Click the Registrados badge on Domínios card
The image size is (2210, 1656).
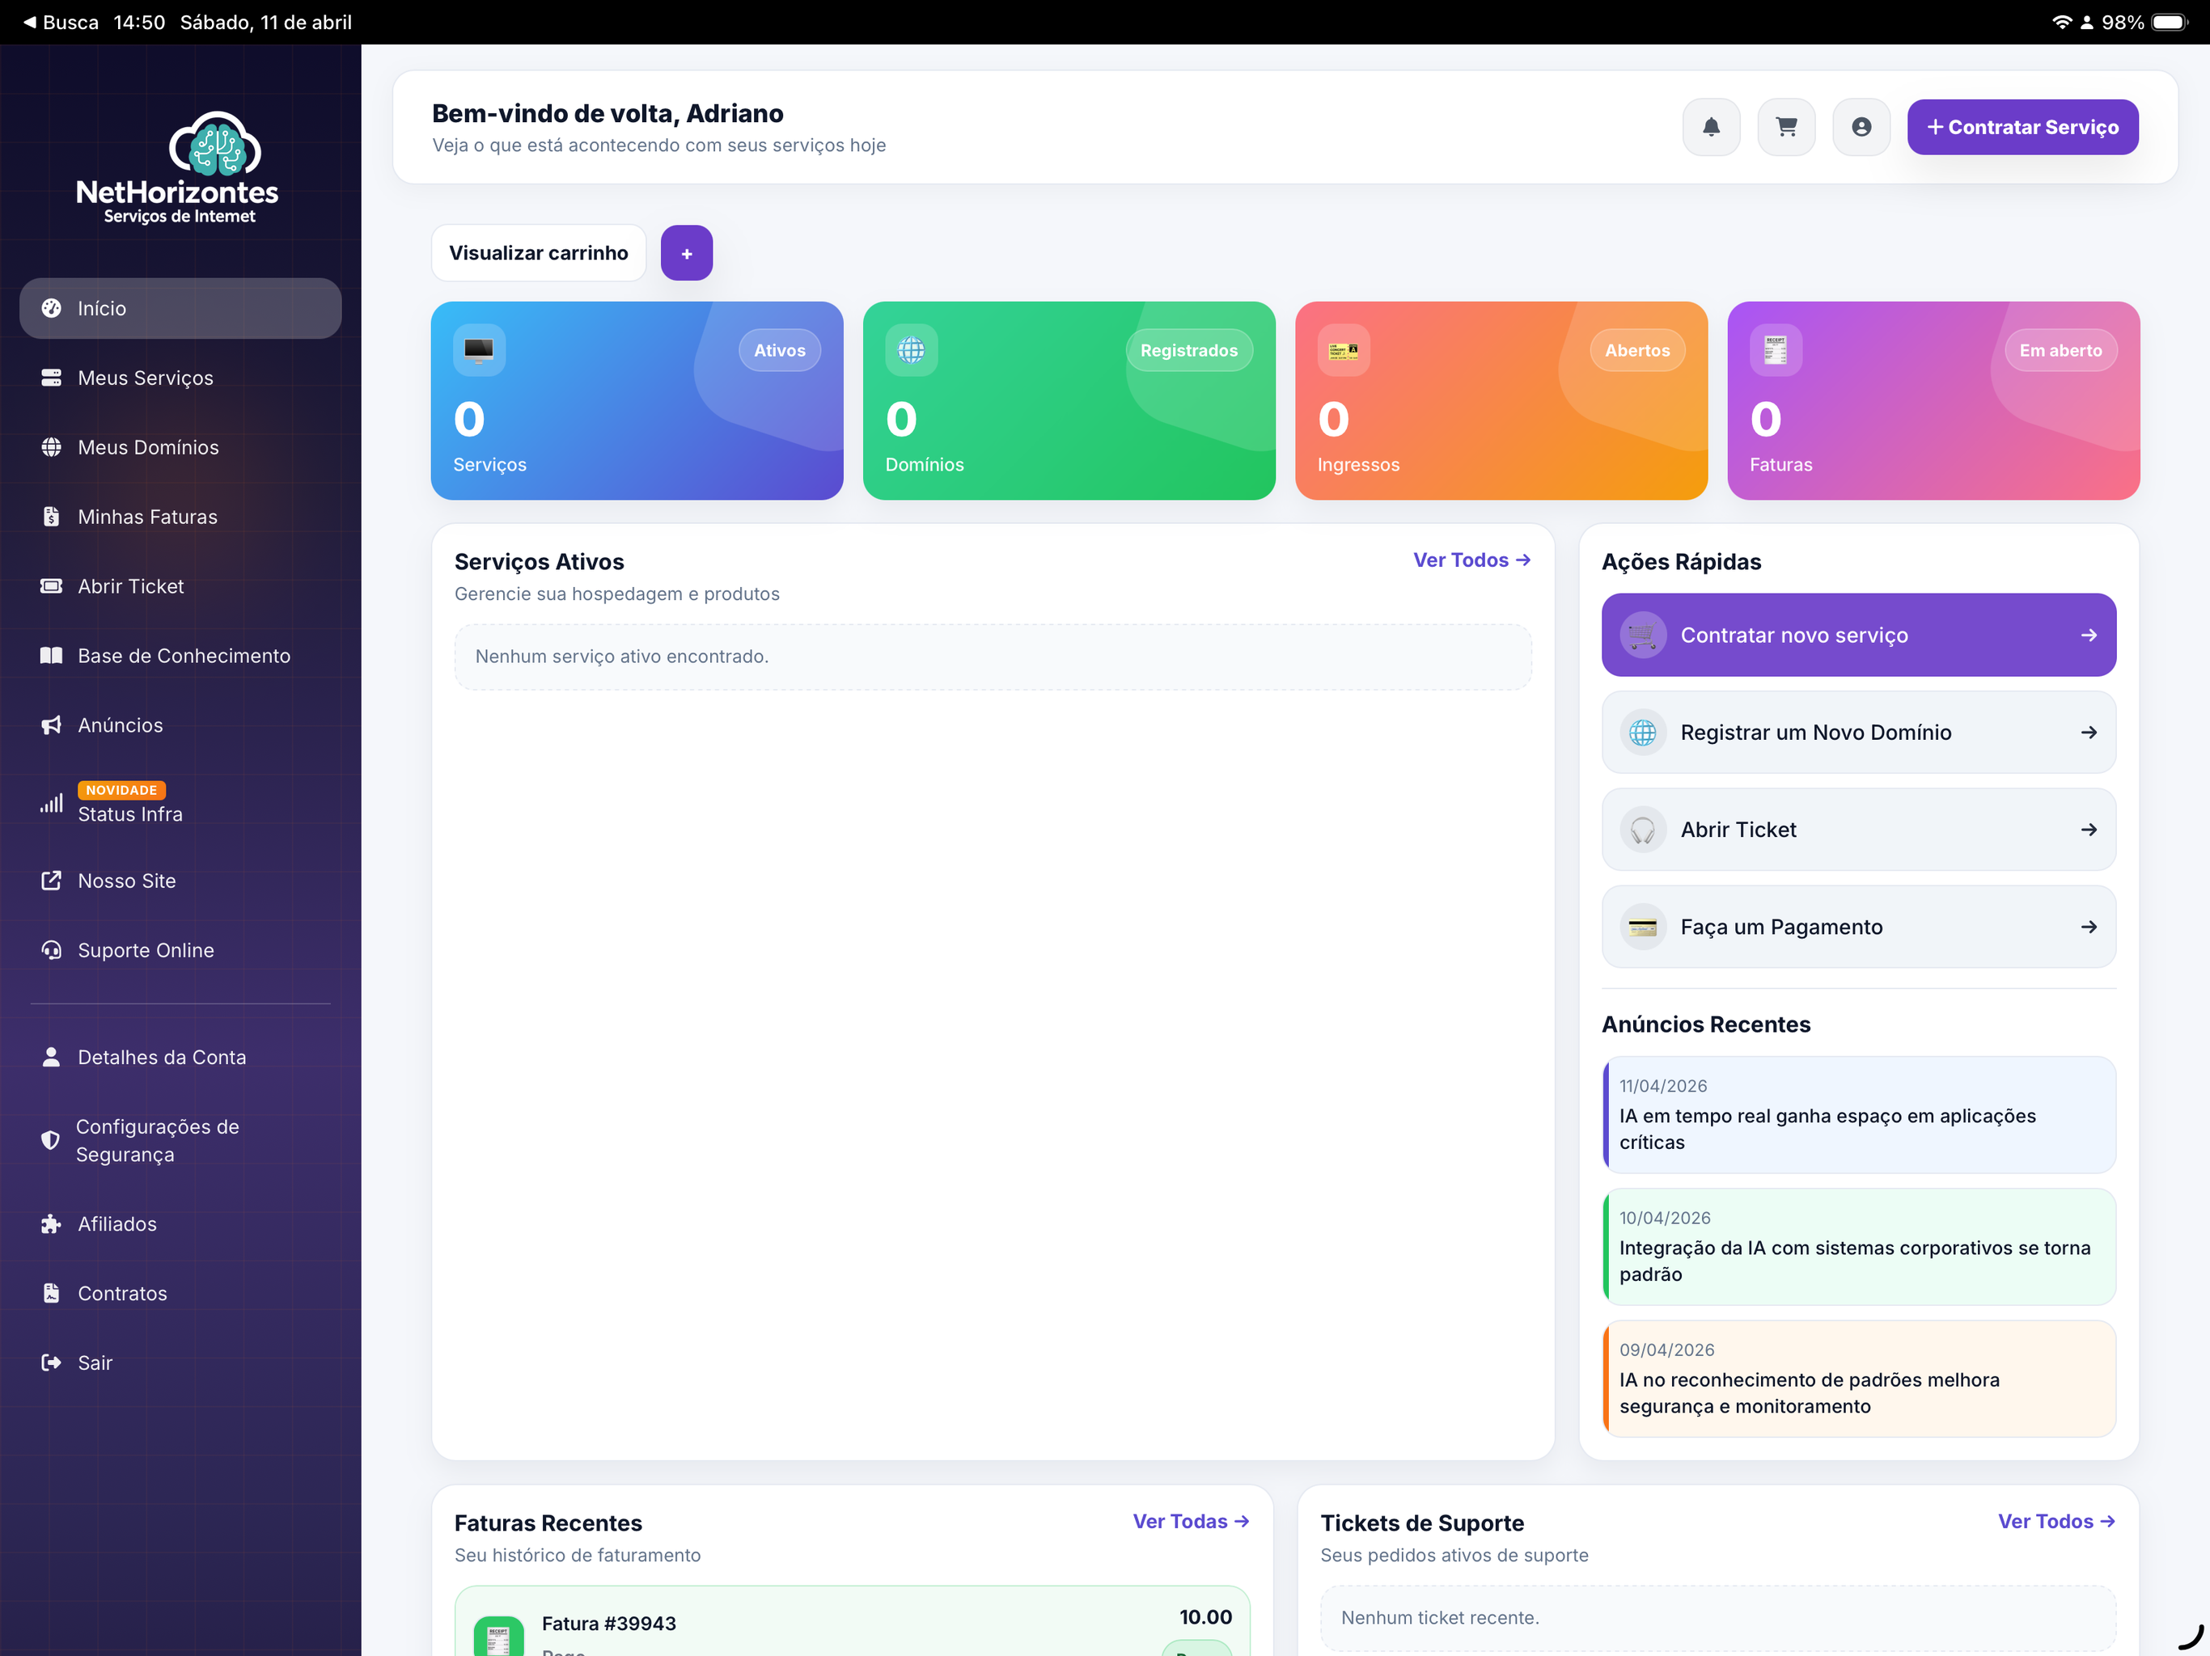[1189, 351]
